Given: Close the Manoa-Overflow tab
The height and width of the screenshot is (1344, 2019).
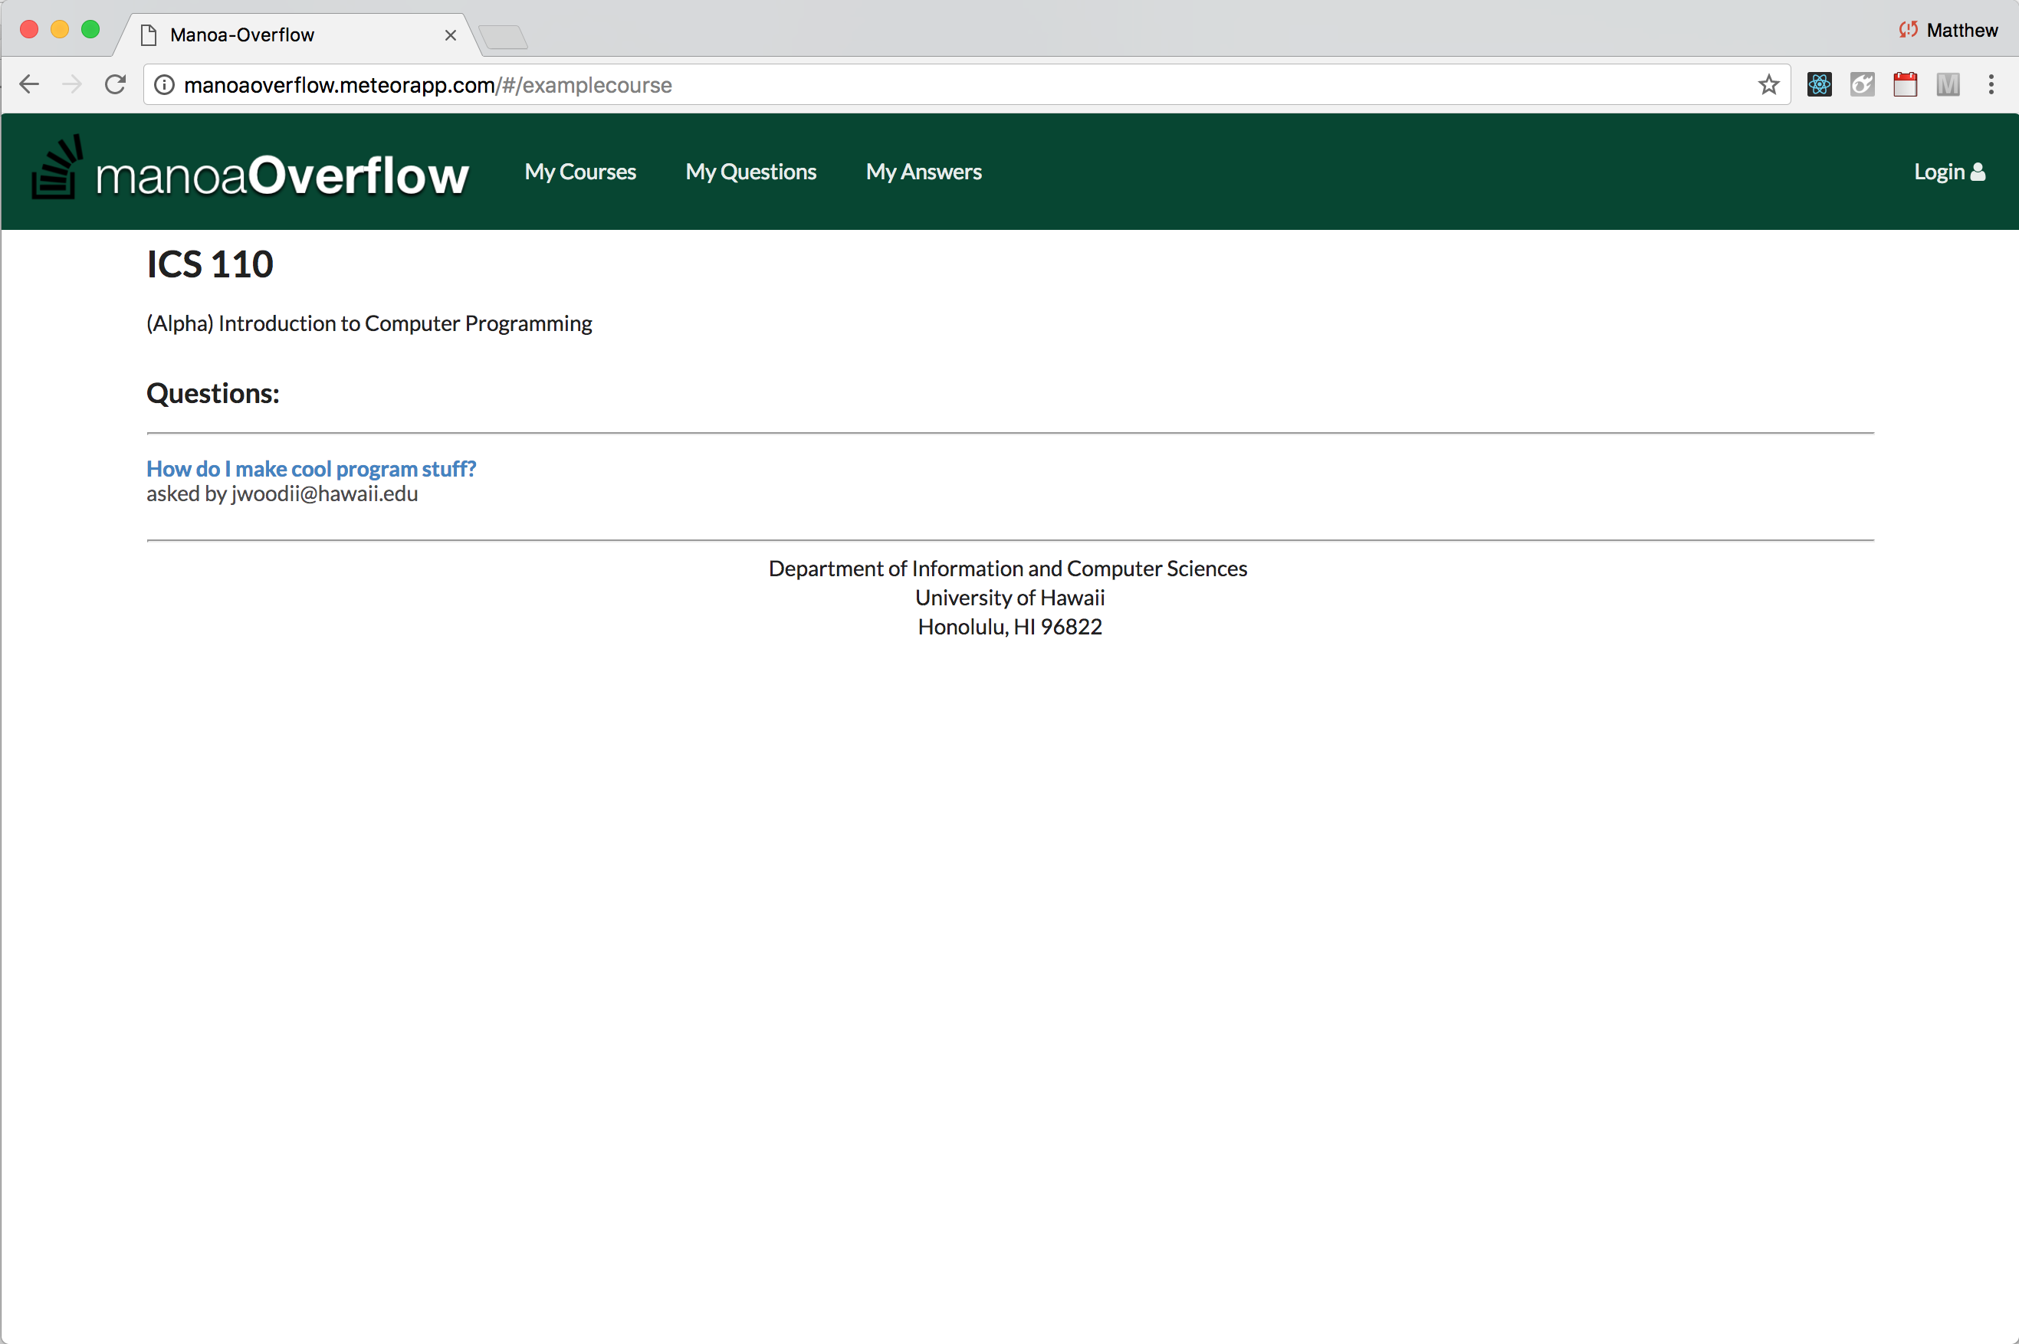Looking at the screenshot, I should coord(451,35).
